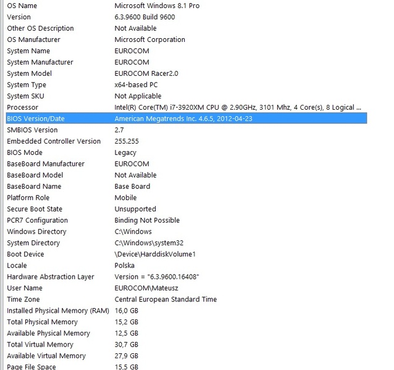394x370 pixels.
Task: Click 'C:\Windows\system32' value
Action: [x=149, y=242]
